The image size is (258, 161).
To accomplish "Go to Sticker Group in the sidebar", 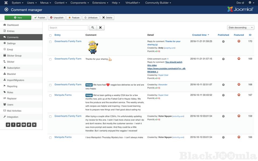I will click(x=14, y=56).
